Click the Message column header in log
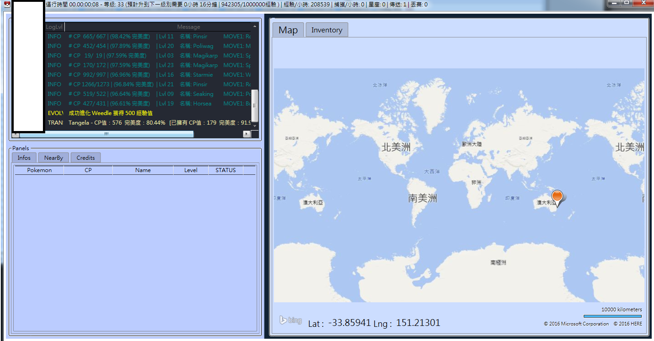This screenshot has height=341, width=654. [x=189, y=27]
